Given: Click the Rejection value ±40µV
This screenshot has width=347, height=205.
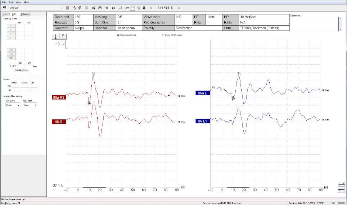Looking at the screenshot, I should [83, 28].
